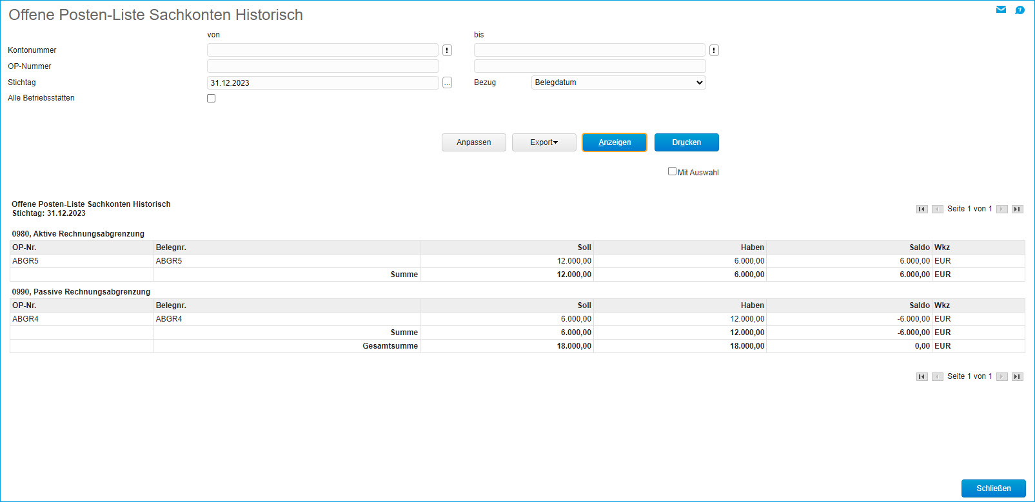Go to last page in top pager
The height and width of the screenshot is (502, 1035).
click(1017, 209)
